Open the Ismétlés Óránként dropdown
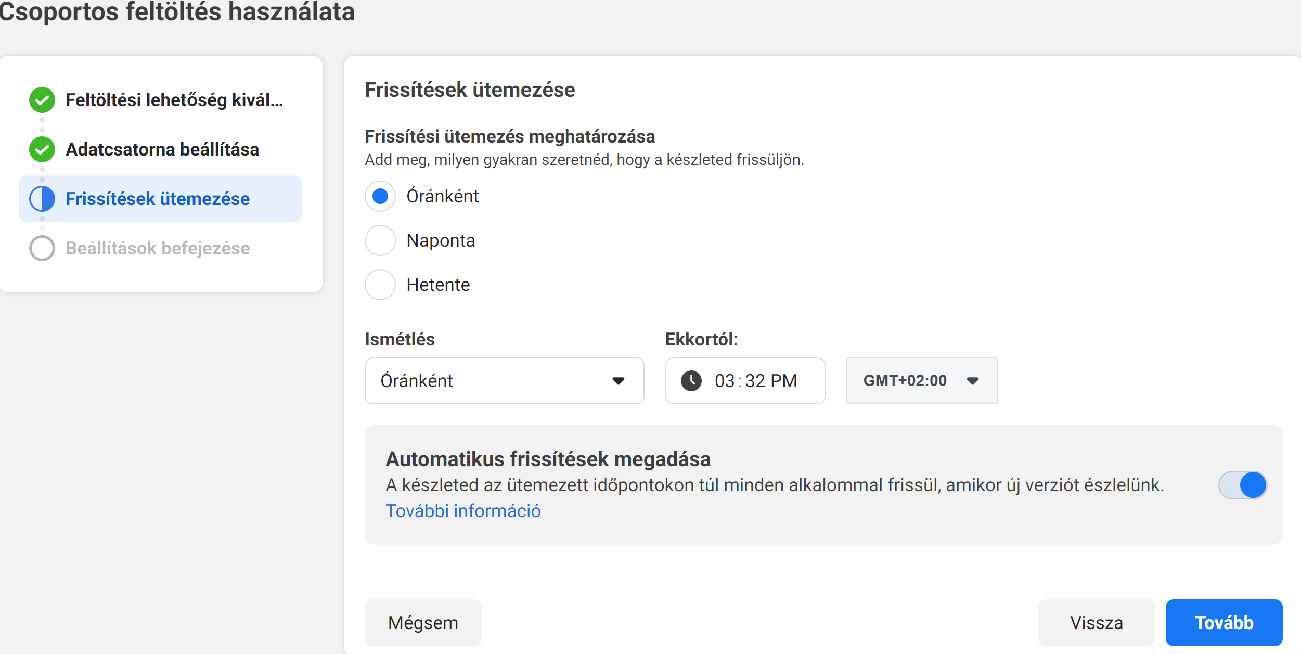Viewport: 1301px width, 654px height. click(504, 381)
